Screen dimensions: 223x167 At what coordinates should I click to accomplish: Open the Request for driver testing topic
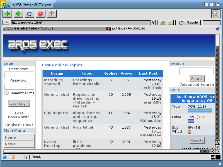point(86,100)
